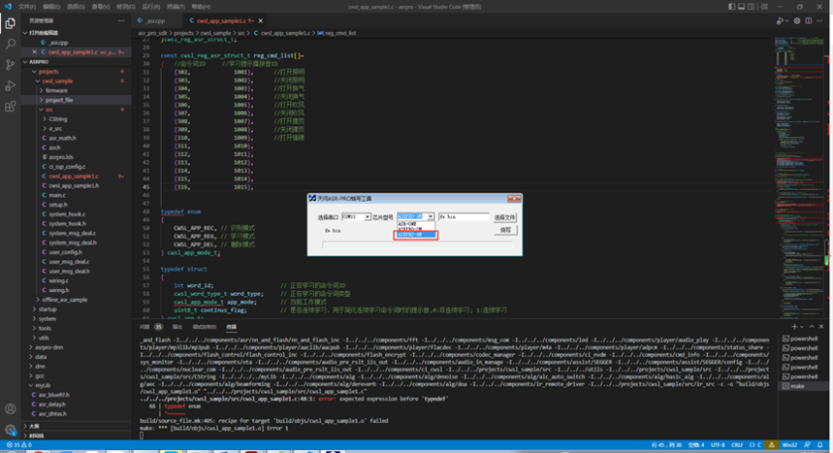Toggle secondary sidebar layout icon

751,7
